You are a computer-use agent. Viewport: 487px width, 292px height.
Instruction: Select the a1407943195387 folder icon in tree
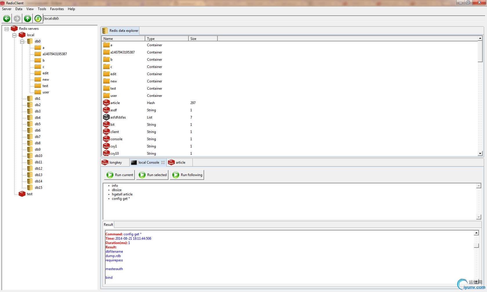[x=38, y=54]
